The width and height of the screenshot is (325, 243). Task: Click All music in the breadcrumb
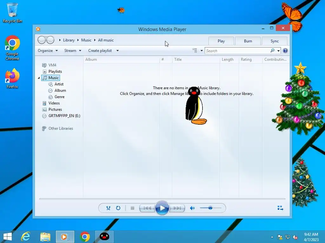click(x=106, y=40)
